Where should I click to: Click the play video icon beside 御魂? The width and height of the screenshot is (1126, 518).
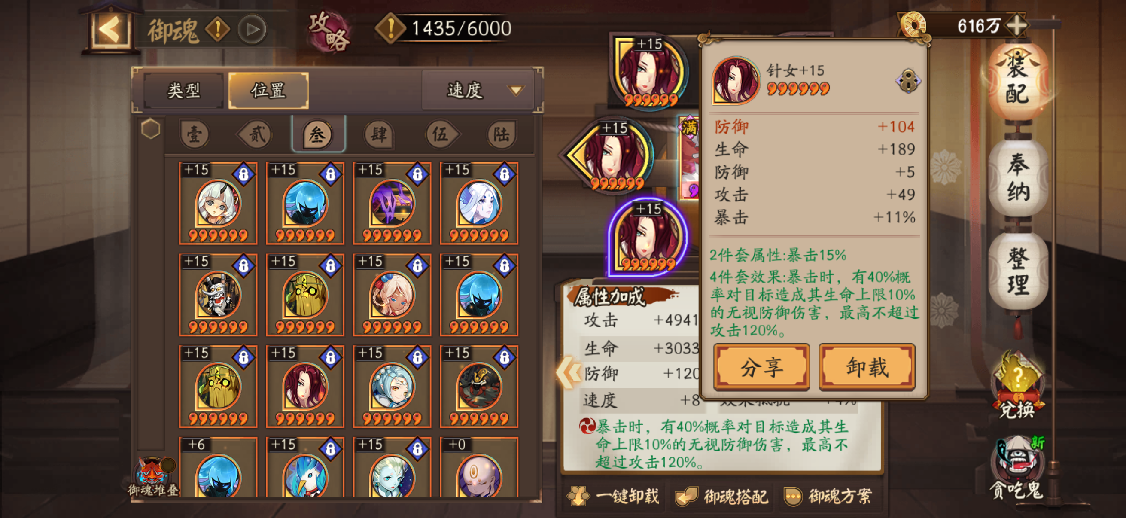pos(252,30)
